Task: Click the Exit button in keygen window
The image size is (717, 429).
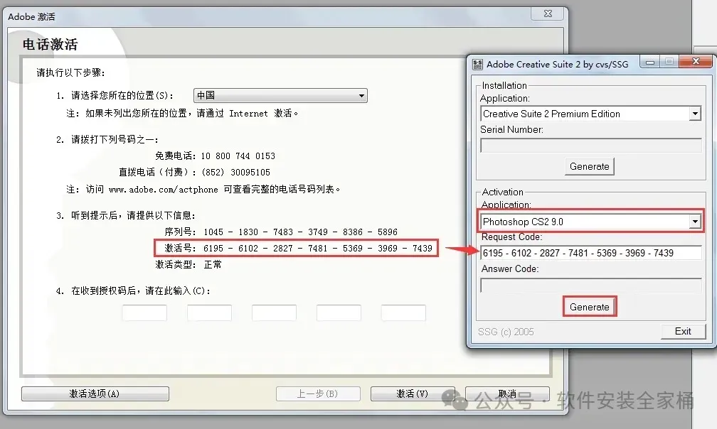Action: coord(683,331)
